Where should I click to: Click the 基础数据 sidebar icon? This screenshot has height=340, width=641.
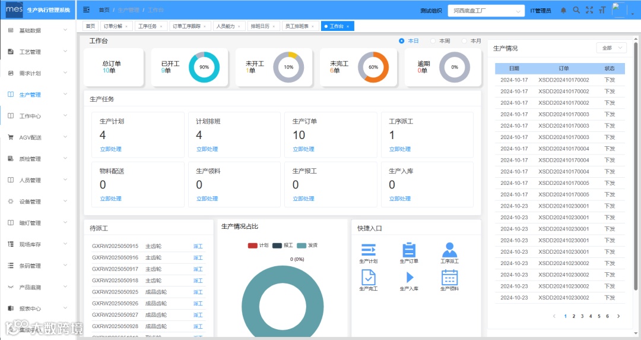click(11, 30)
